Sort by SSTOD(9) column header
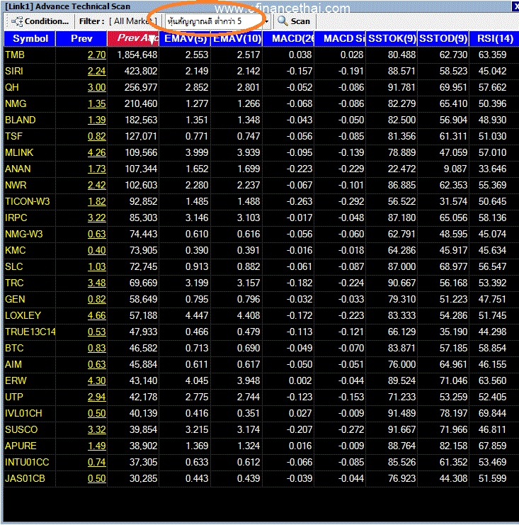This screenshot has width=519, height=525. pyautogui.click(x=443, y=38)
